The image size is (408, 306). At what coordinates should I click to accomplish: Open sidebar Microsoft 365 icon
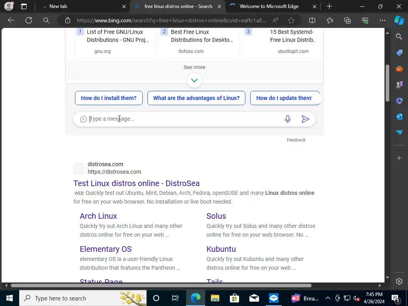tap(399, 101)
